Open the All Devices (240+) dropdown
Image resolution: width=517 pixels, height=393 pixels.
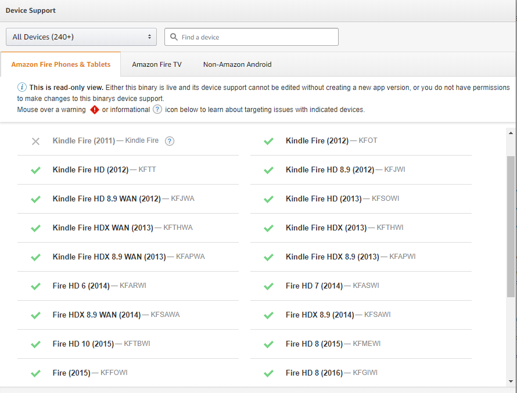point(81,37)
